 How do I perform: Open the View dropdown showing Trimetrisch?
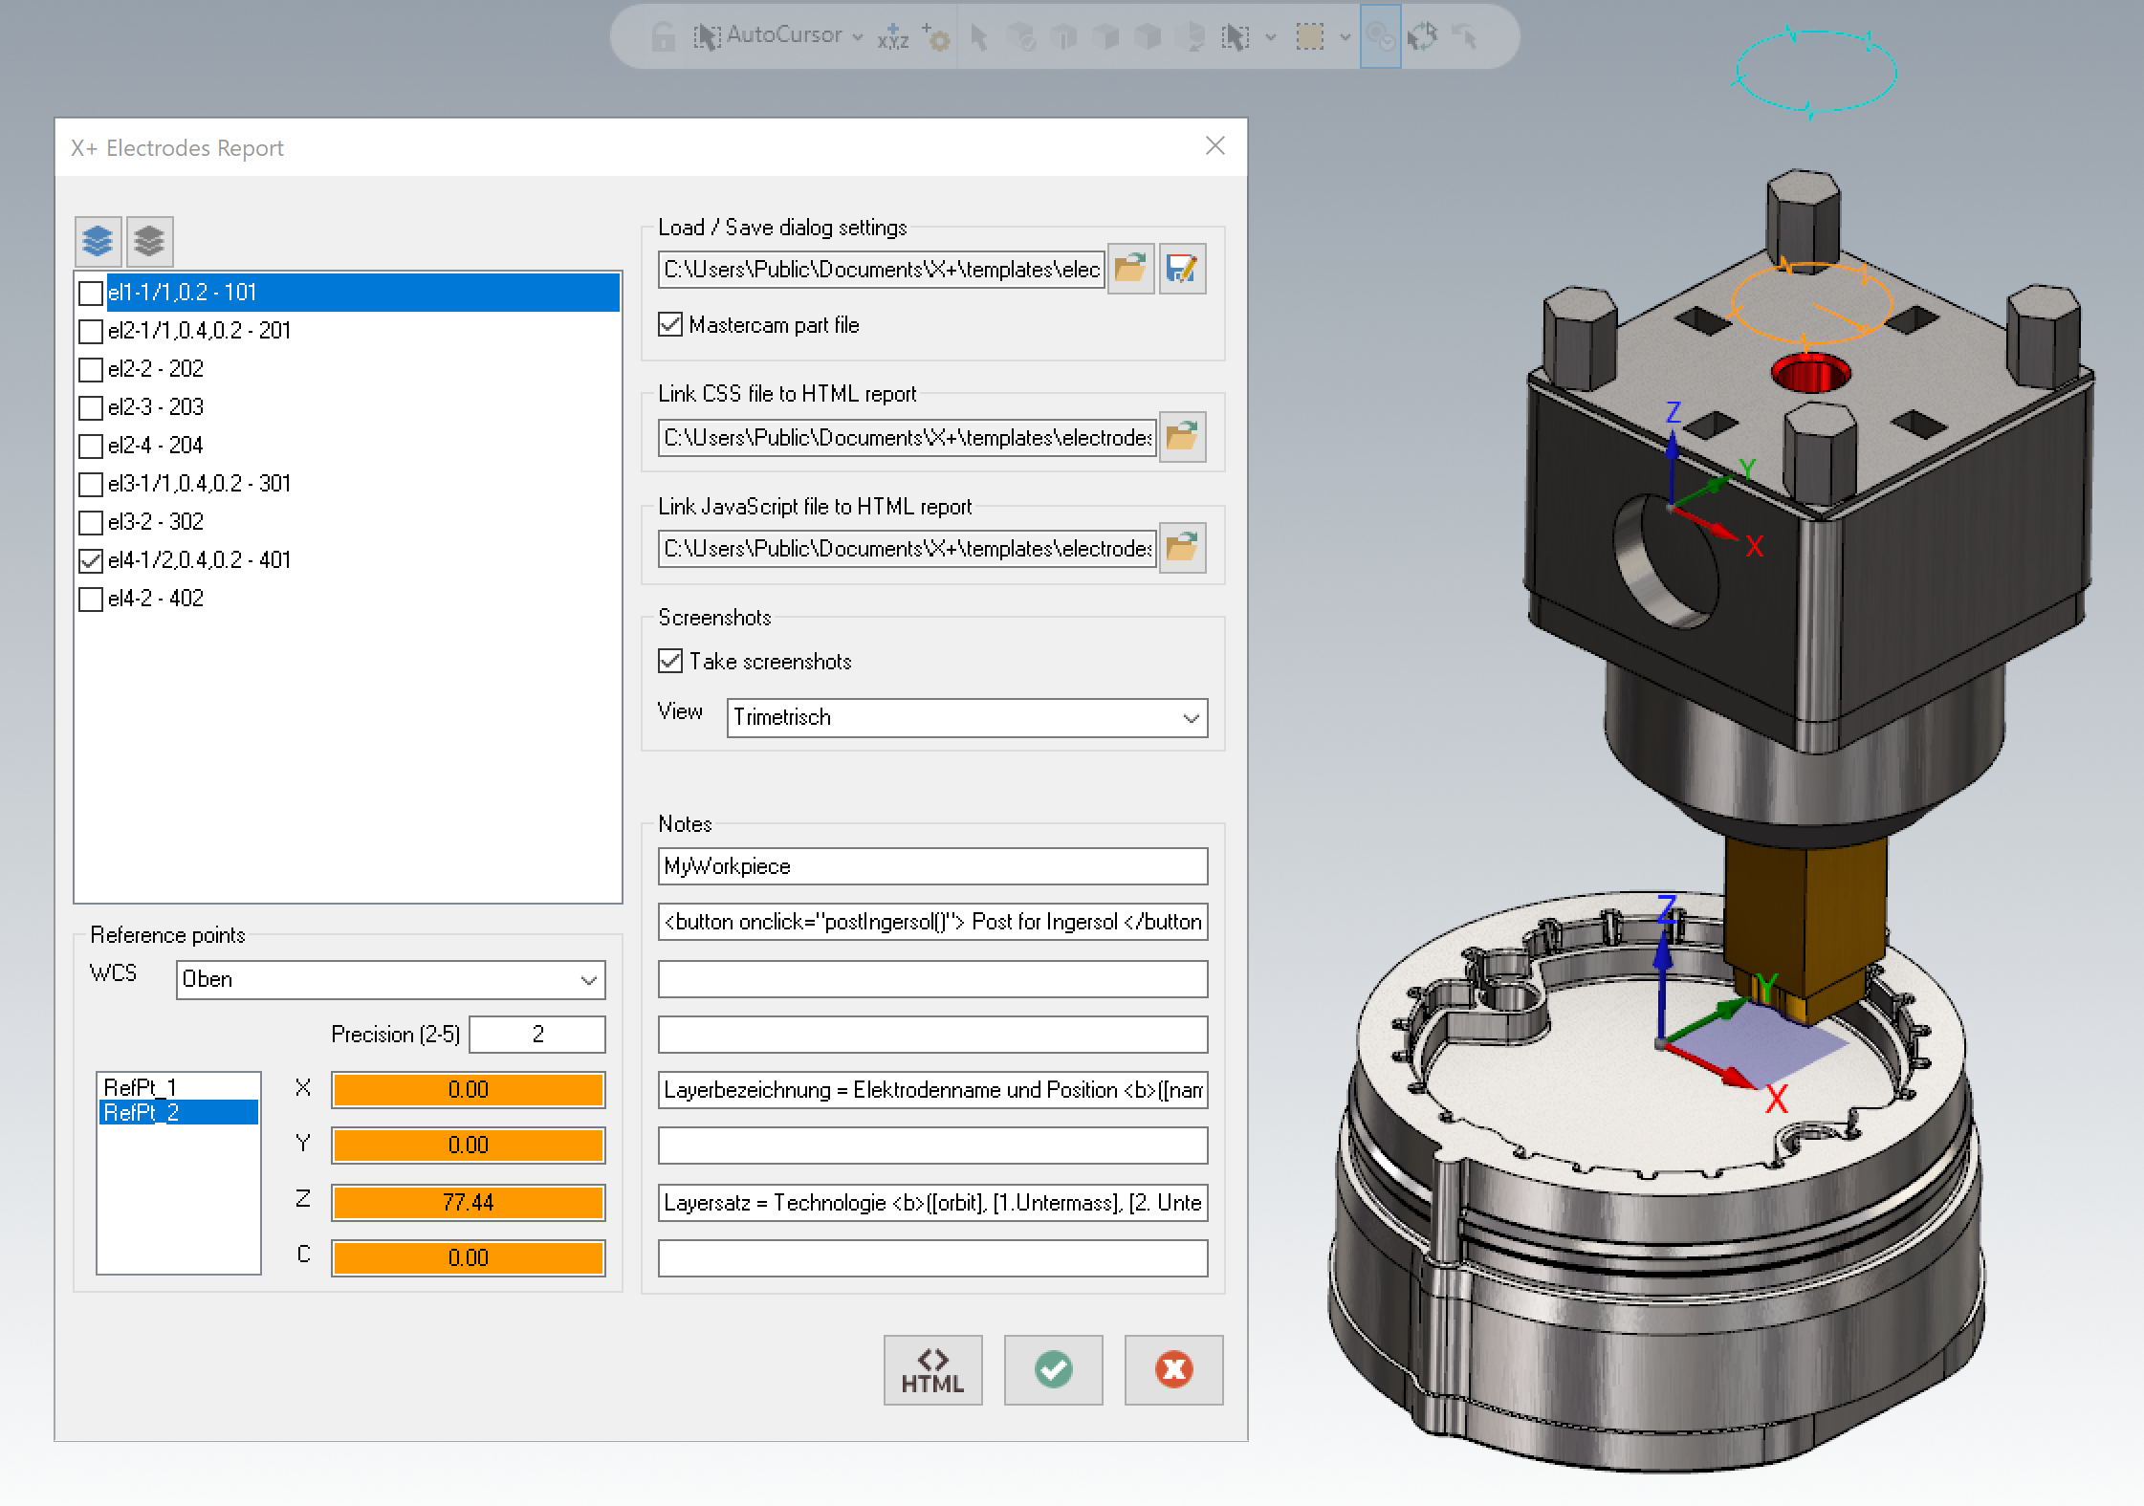[967, 717]
